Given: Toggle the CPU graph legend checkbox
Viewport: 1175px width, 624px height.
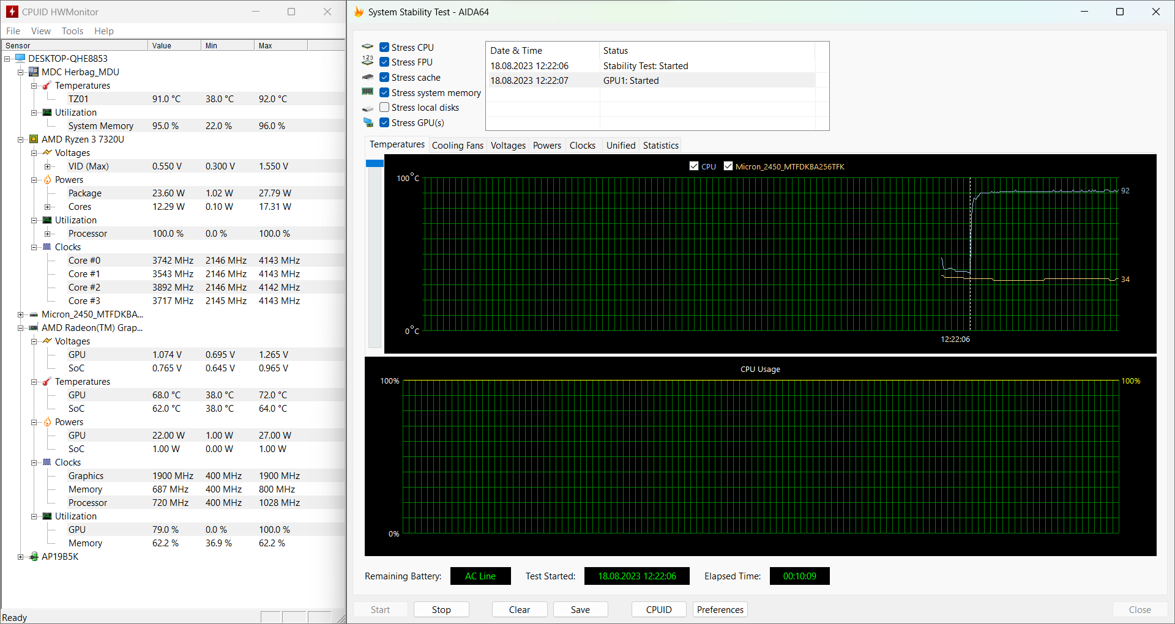Looking at the screenshot, I should (x=694, y=166).
